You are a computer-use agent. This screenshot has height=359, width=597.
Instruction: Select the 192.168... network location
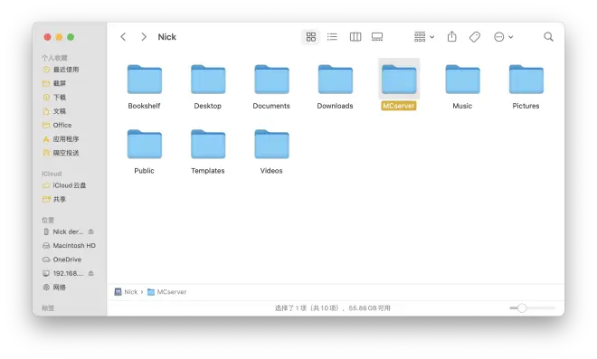click(63, 273)
